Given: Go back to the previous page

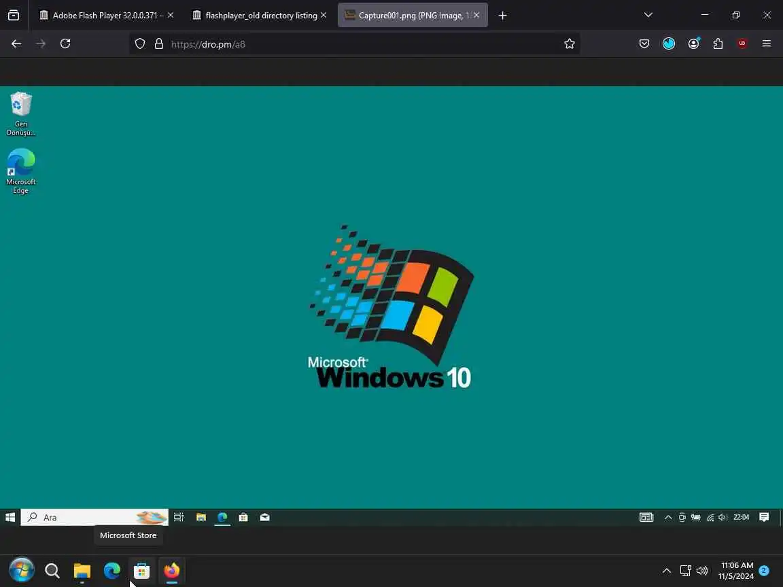Looking at the screenshot, I should [x=16, y=44].
